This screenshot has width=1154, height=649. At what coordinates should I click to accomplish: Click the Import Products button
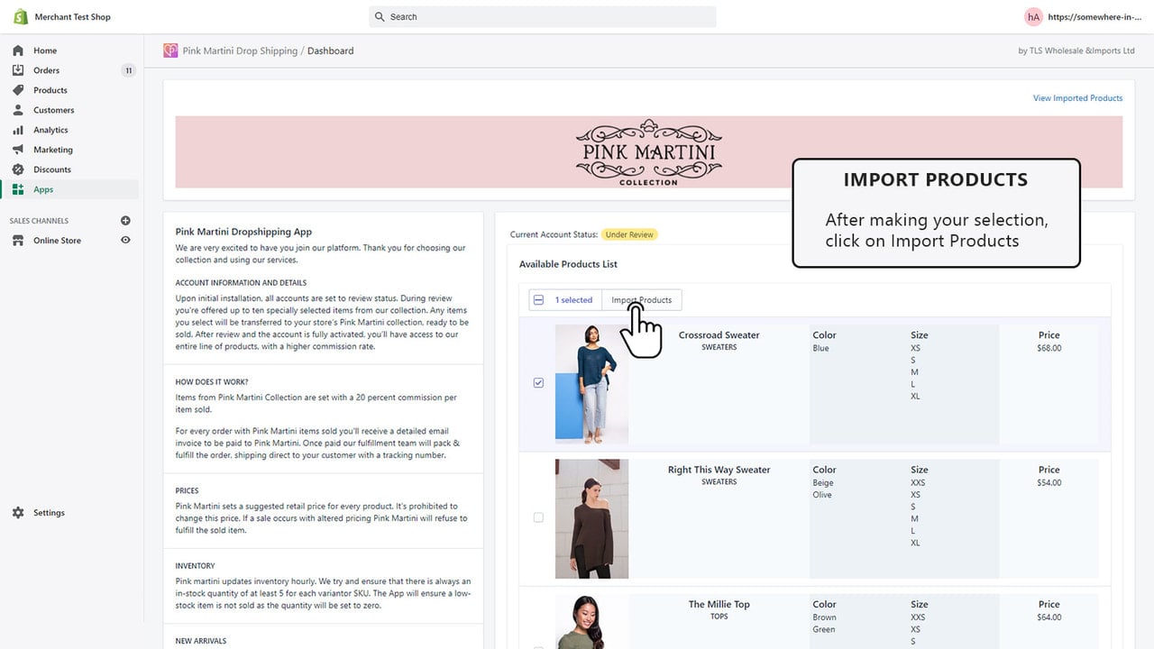pos(642,300)
